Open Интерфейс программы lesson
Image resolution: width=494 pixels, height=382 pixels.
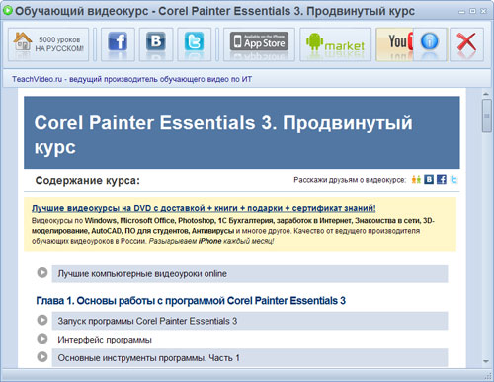tap(250, 340)
